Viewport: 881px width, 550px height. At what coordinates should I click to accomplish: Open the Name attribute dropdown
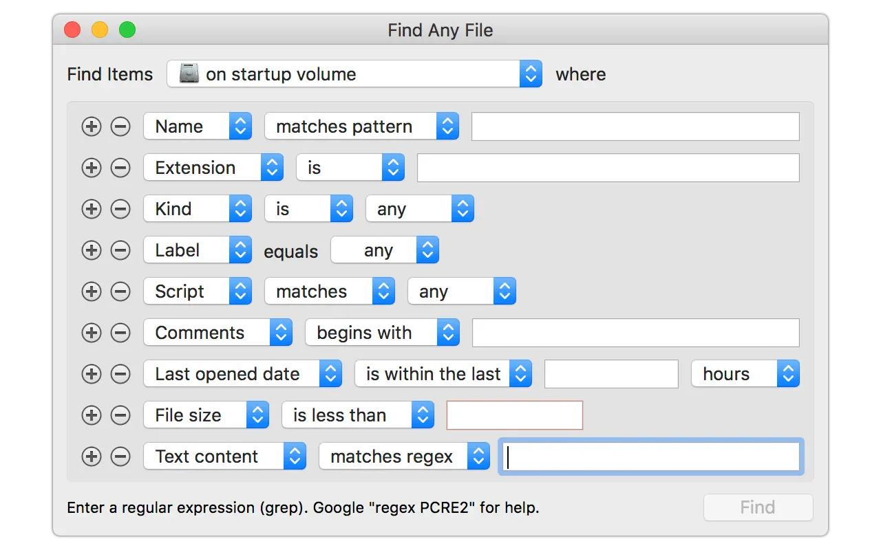[x=198, y=126]
